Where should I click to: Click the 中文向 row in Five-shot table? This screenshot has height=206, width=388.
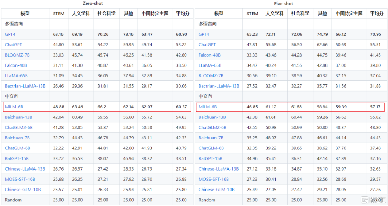(291, 96)
